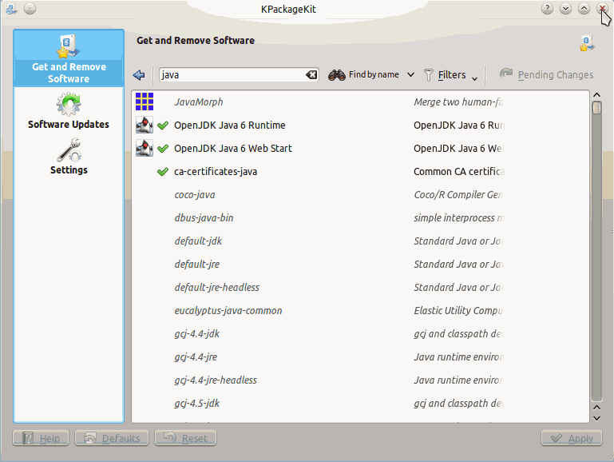Viewport: 614px width, 462px height.
Task: Click Common CA certifica description text
Action: pos(459,172)
